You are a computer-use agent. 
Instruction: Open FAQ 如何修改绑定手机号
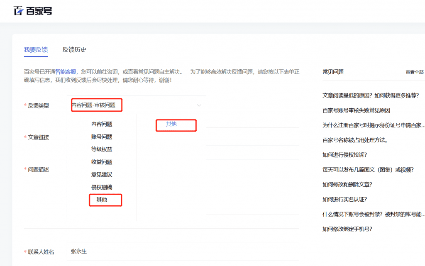pyautogui.click(x=347, y=229)
